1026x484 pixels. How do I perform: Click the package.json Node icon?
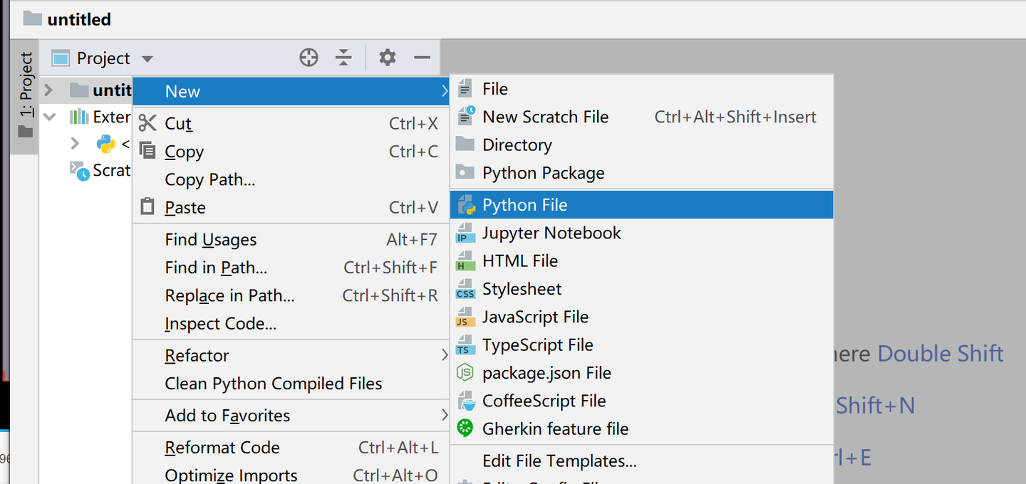465,373
